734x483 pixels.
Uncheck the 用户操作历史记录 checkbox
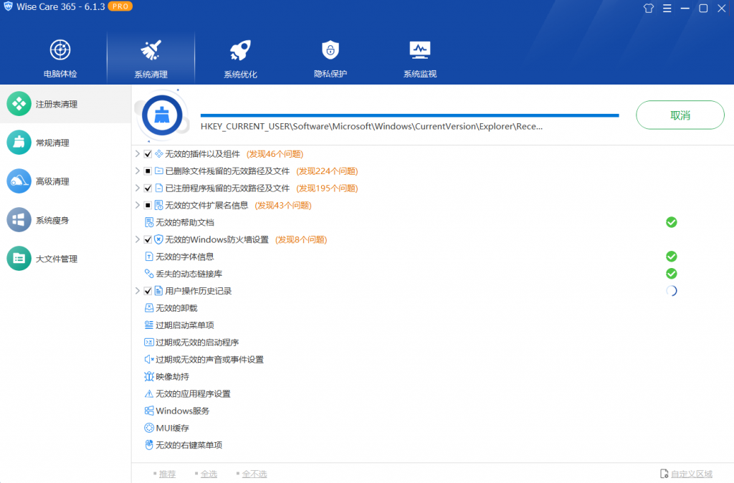(148, 291)
